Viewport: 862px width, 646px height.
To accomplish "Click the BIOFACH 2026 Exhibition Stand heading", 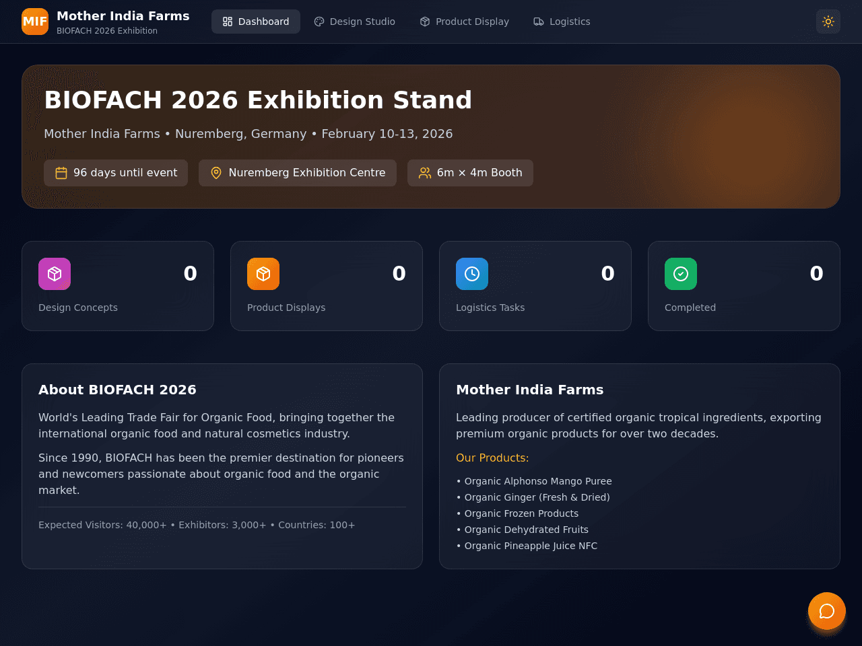I will 258,100.
